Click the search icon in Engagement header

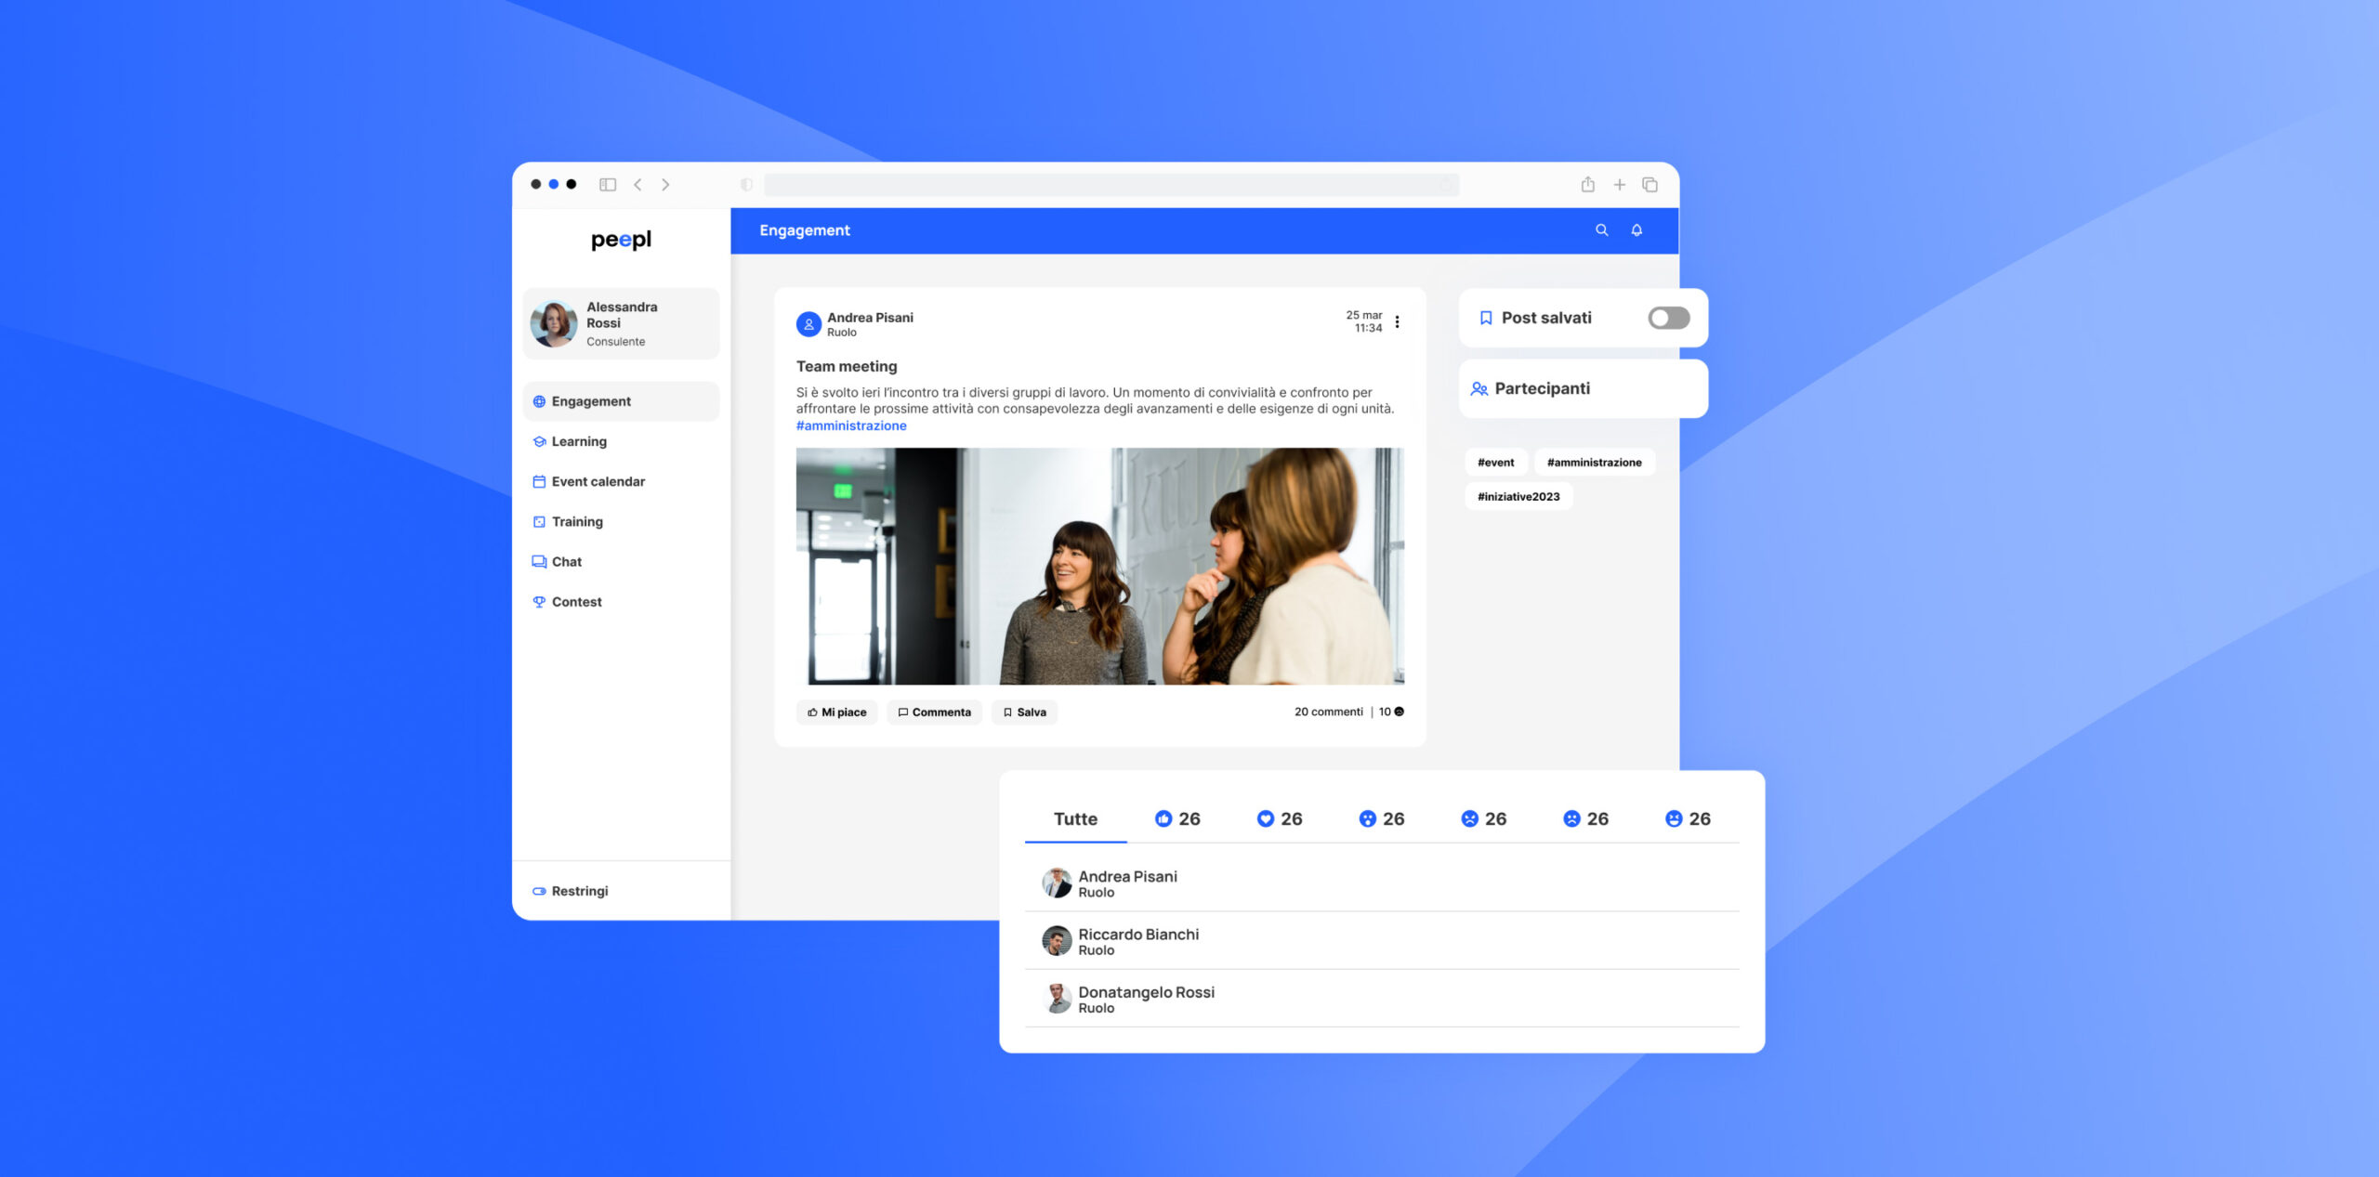[x=1601, y=230]
